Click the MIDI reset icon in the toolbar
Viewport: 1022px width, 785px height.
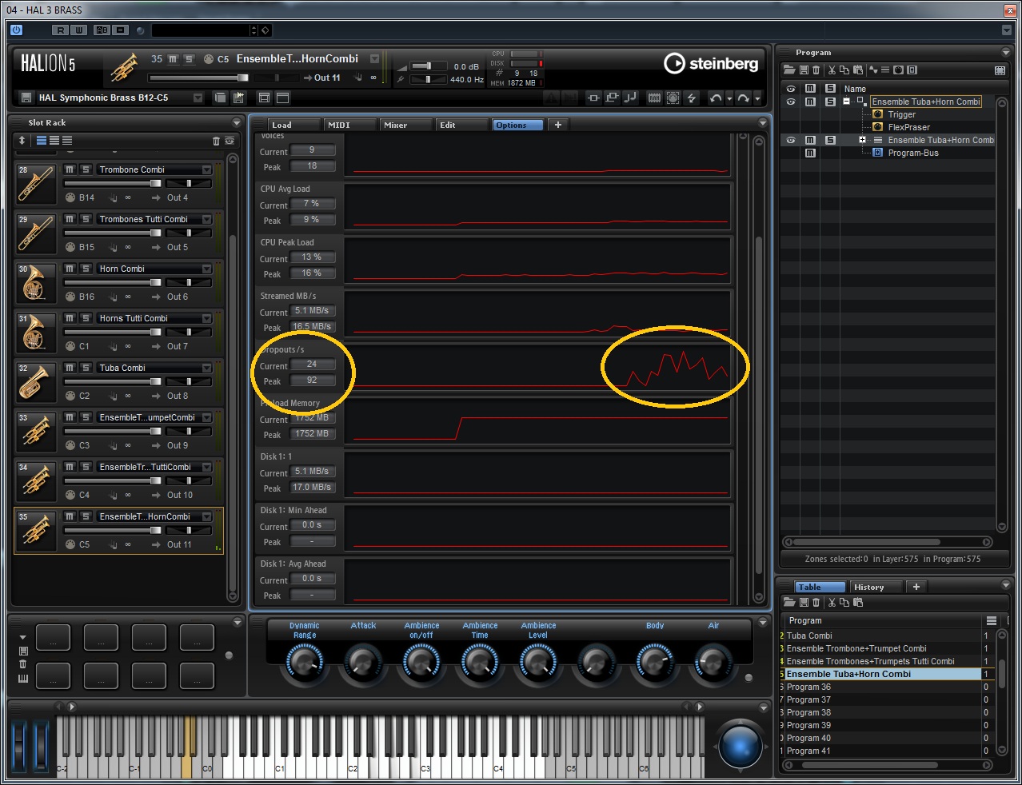(x=673, y=98)
